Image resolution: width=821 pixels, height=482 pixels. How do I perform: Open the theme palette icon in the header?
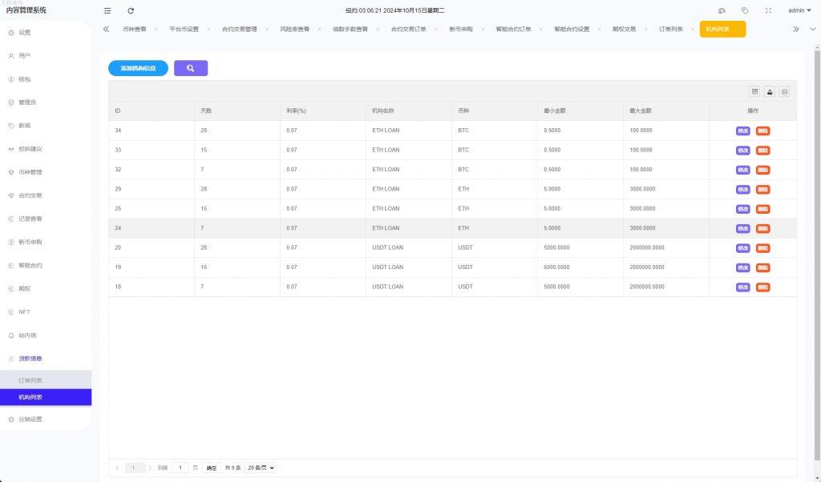pyautogui.click(x=722, y=10)
